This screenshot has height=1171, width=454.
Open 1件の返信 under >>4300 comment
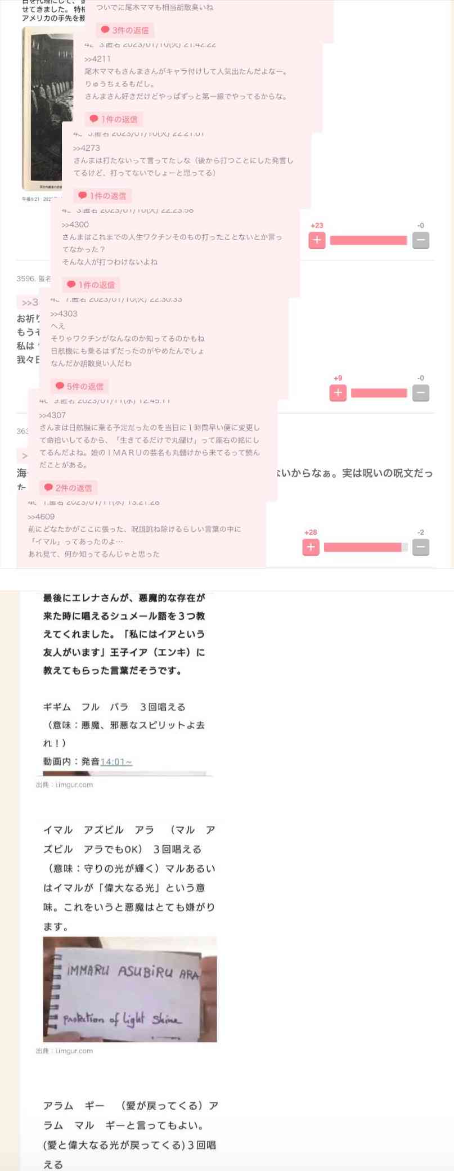91,285
